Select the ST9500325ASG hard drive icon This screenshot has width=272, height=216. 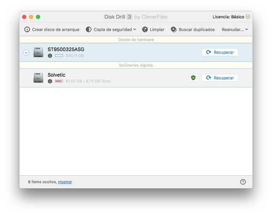(x=38, y=52)
